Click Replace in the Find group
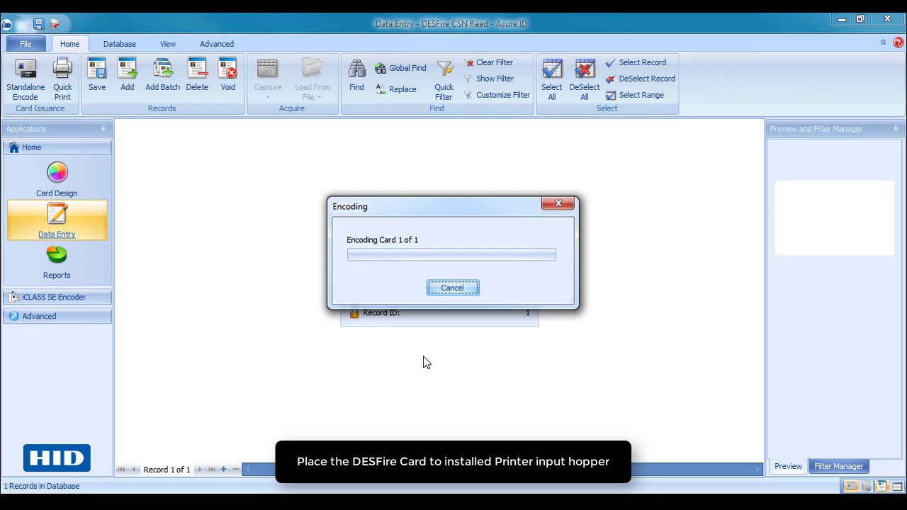This screenshot has height=510, width=907. (395, 89)
